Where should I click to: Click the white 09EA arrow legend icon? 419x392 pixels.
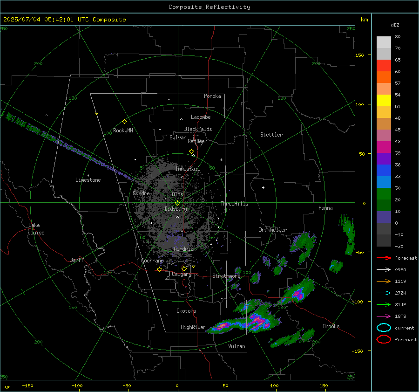pos(384,269)
